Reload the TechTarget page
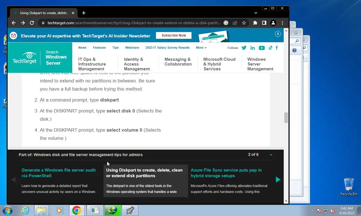The height and width of the screenshot is (216, 361). tap(32, 23)
